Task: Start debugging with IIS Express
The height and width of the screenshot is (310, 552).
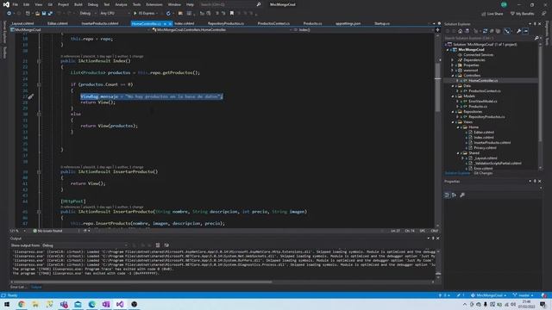Action: 145,14
